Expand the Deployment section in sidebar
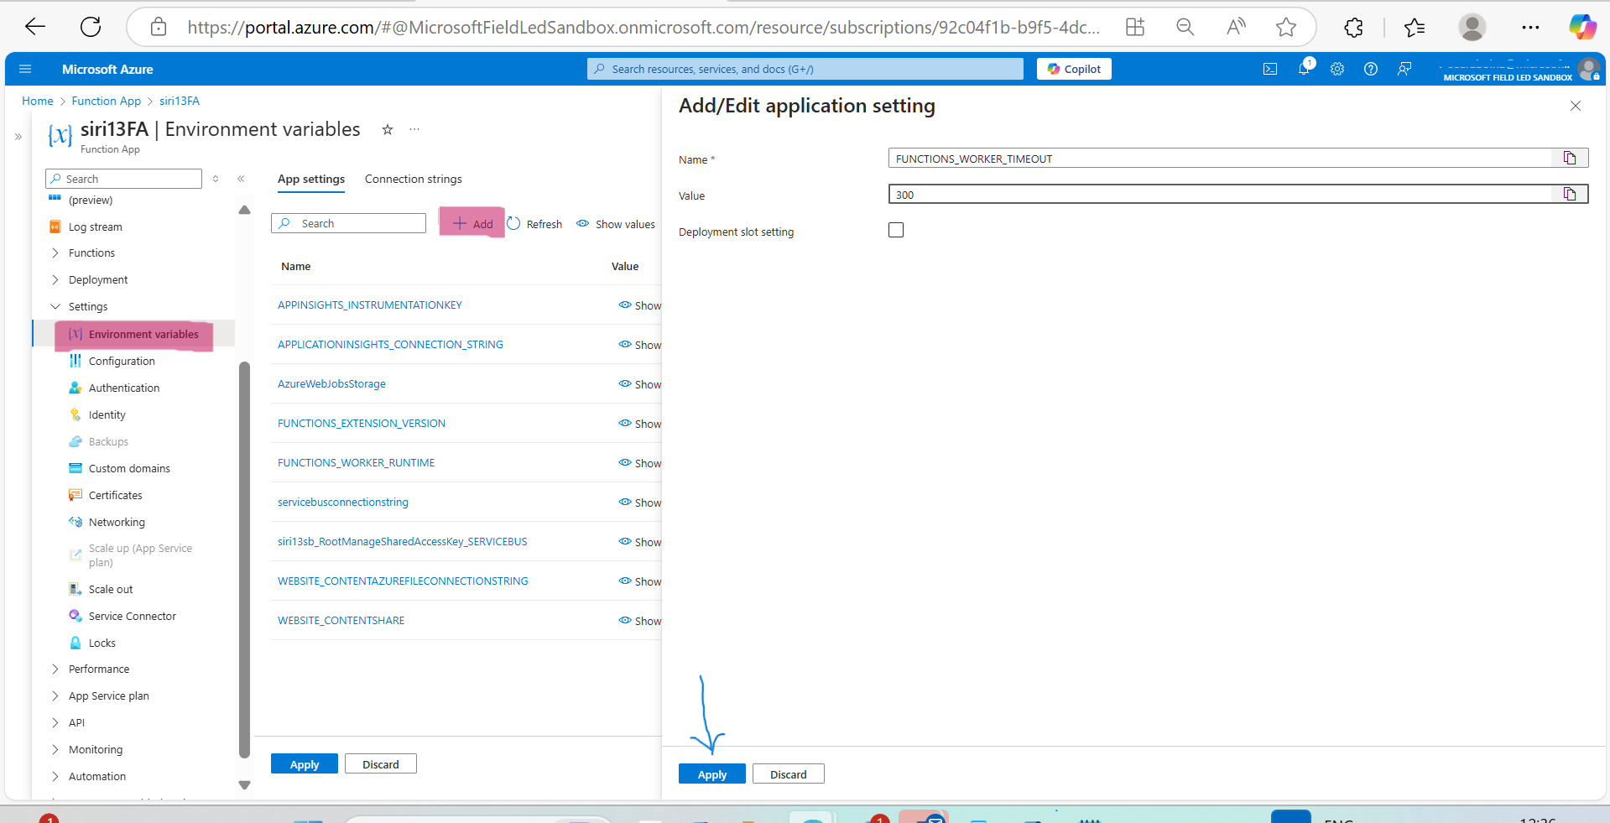Screen dimensions: 1610x823 pyautogui.click(x=55, y=279)
